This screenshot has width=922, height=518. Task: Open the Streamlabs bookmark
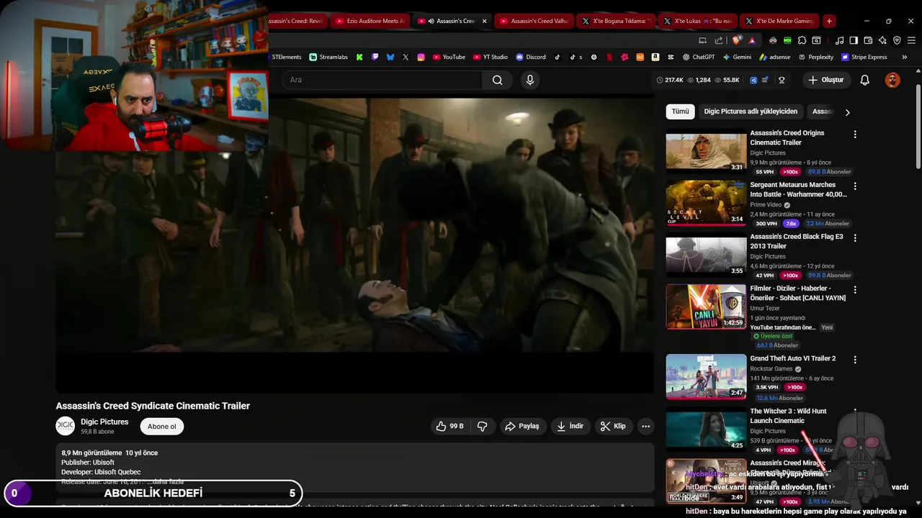coord(328,57)
